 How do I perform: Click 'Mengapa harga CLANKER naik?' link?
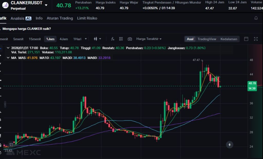(27, 29)
